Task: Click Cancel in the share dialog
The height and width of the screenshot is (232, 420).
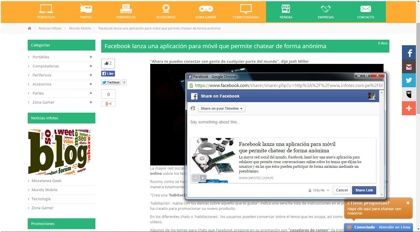Action: tap(342, 190)
